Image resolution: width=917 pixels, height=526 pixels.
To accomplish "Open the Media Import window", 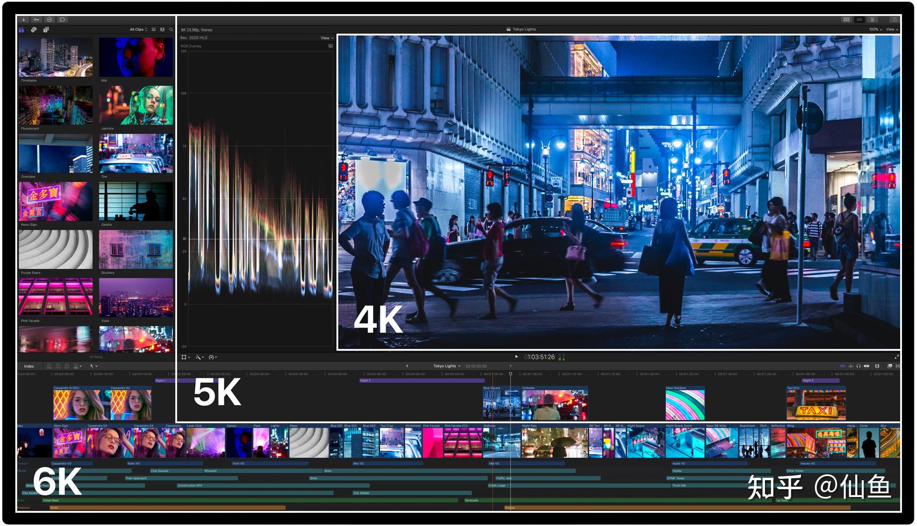I will click(x=23, y=20).
